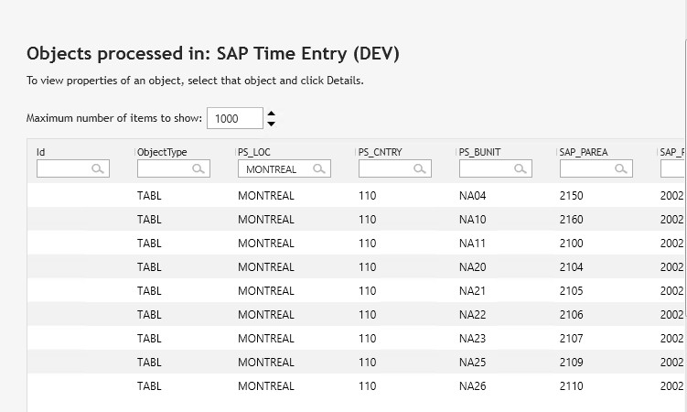The width and height of the screenshot is (687, 412).
Task: Select the row with PS_BUNIT NA25
Action: click(355, 362)
